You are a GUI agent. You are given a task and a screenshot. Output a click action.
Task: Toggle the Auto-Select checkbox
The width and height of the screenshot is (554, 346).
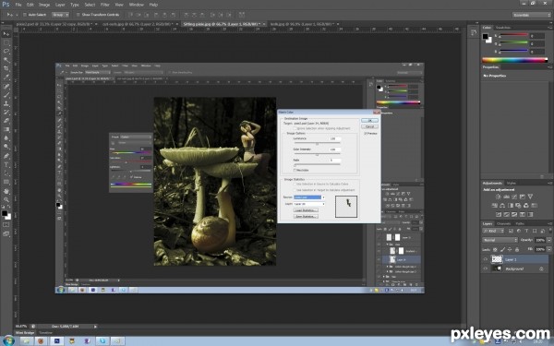pos(25,15)
